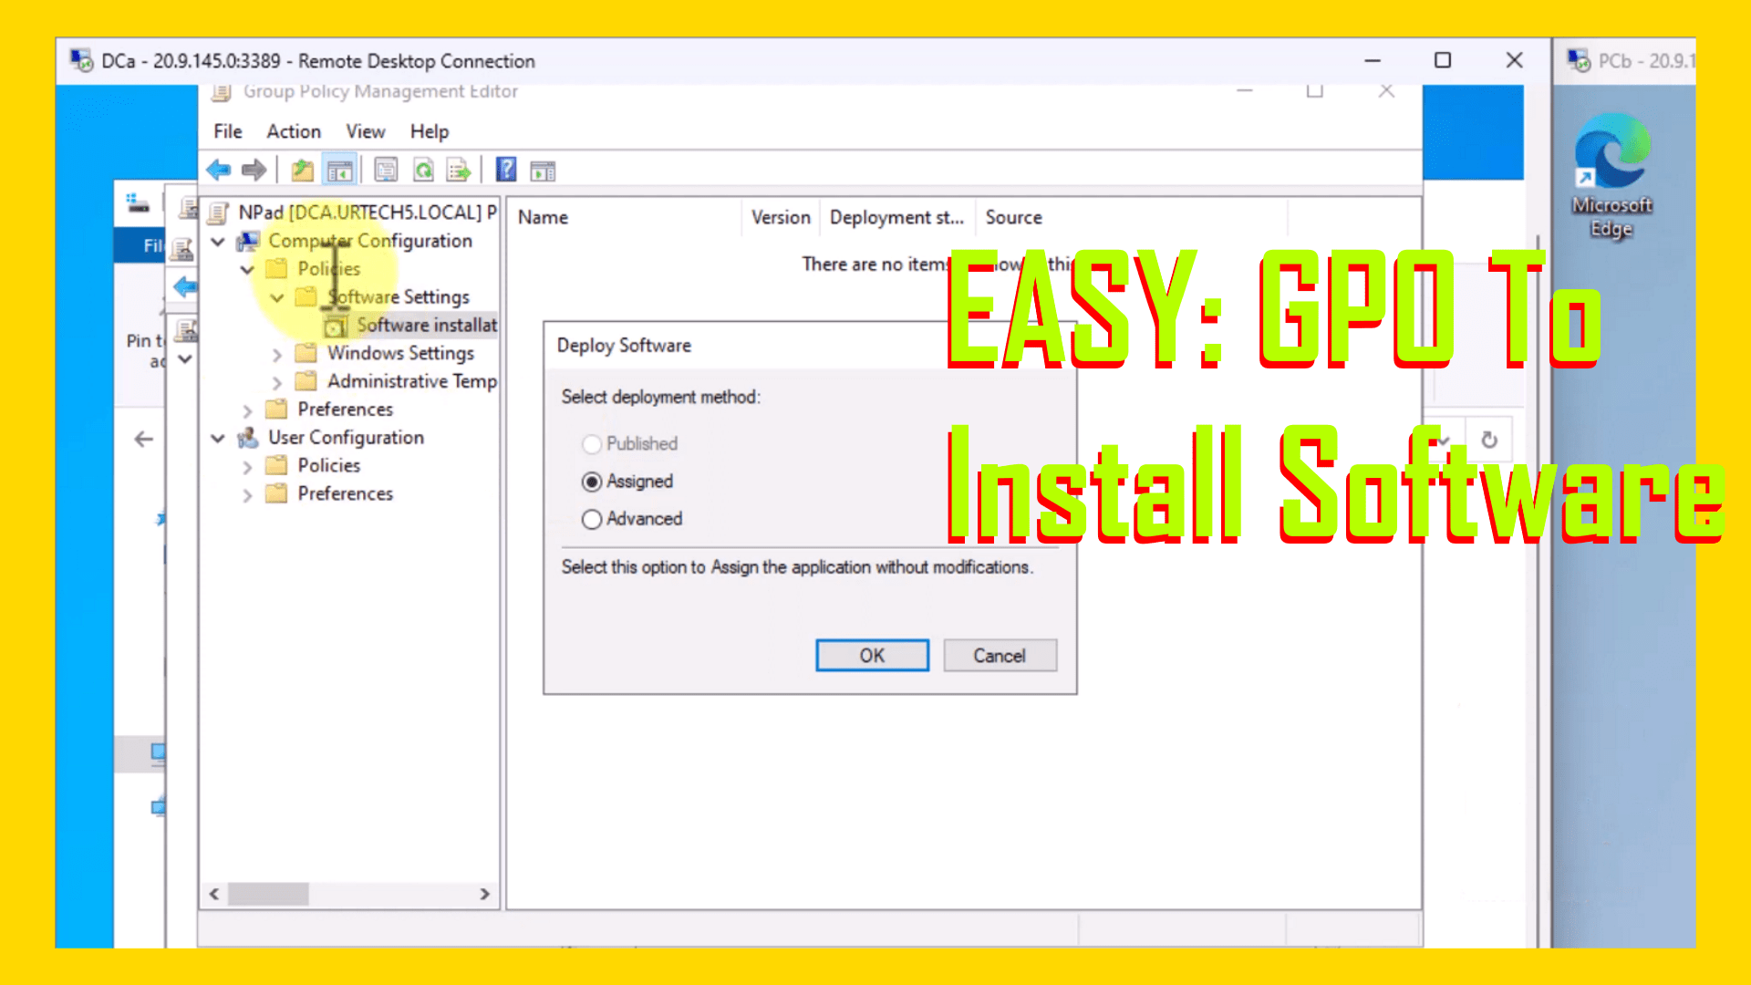The width and height of the screenshot is (1751, 985).
Task: Select the Advanced deployment method
Action: tap(592, 519)
